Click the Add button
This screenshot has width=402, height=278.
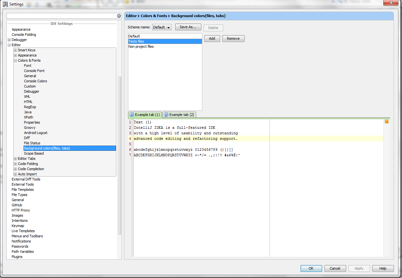click(212, 38)
